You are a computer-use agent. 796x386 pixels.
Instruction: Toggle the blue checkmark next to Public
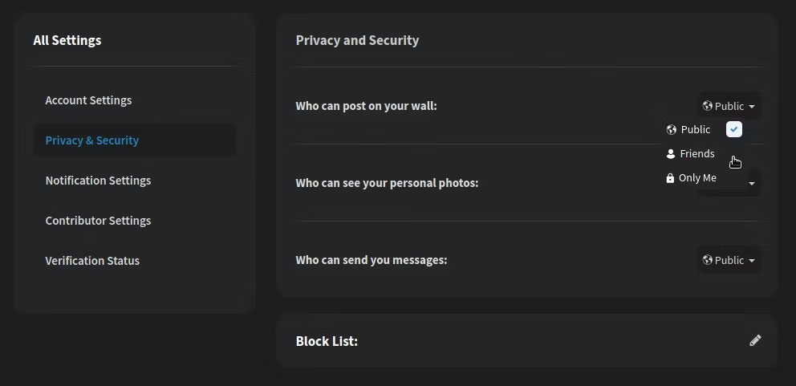click(734, 129)
